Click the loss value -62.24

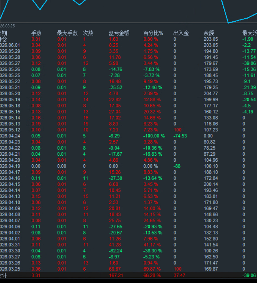point(115,251)
